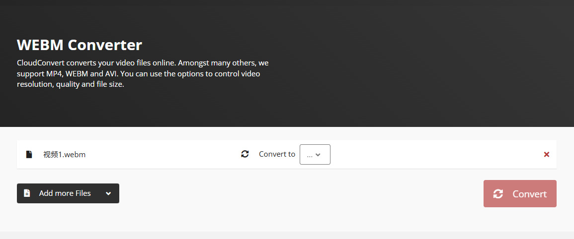
Task: Remove 视频1.webm using the red X
Action: (546, 154)
